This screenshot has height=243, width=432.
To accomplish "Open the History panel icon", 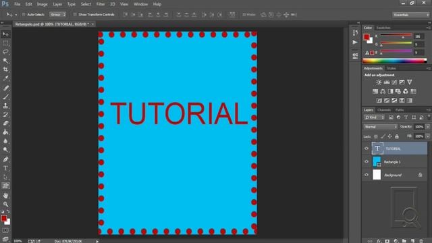I will click(x=355, y=33).
